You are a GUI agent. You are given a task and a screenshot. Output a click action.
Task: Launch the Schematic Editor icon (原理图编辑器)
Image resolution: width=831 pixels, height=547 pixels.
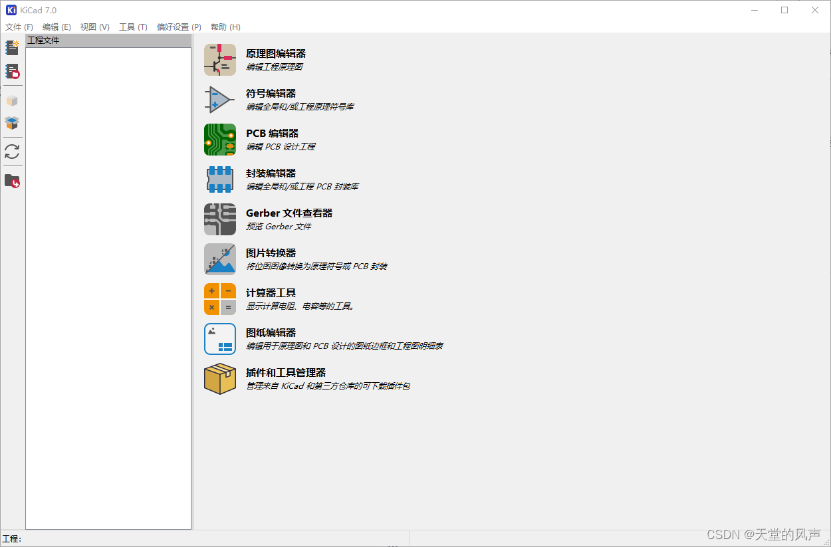pyautogui.click(x=220, y=60)
